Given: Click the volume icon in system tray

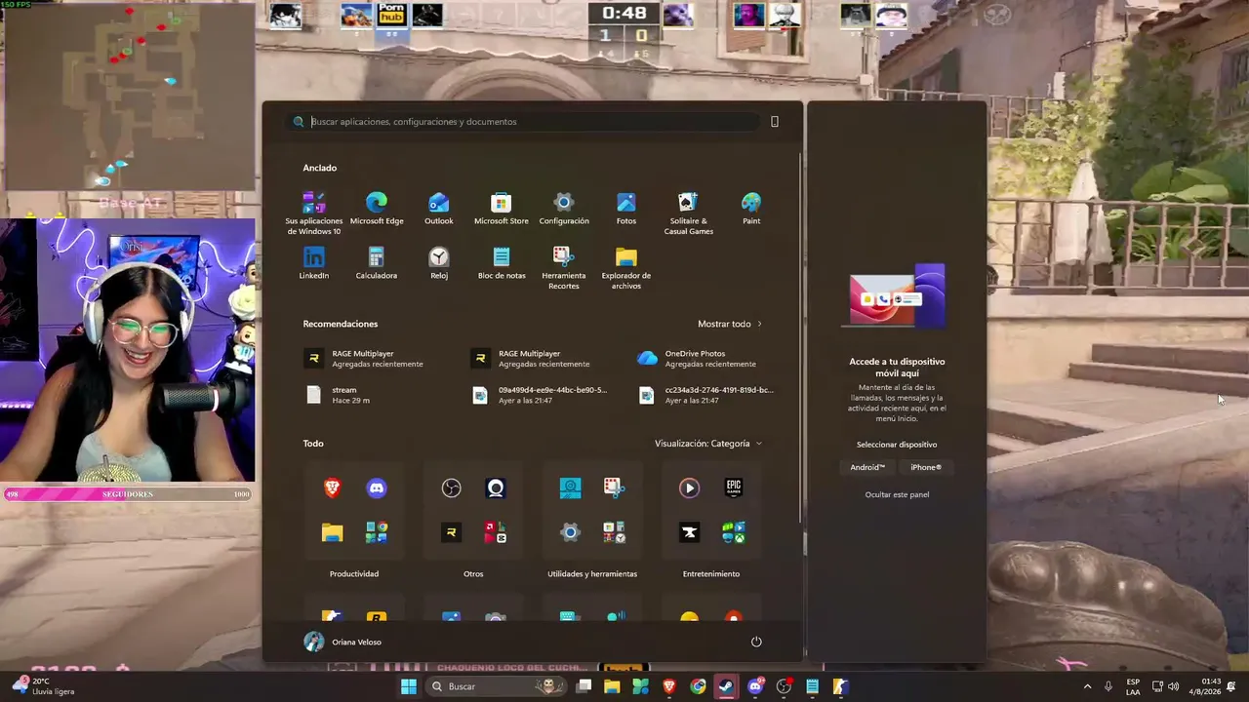Looking at the screenshot, I should (1174, 686).
